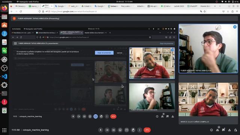Screen dimensions: 240x135
Task: Open meeting details info icon at bottom right
Action: tap(211, 130)
